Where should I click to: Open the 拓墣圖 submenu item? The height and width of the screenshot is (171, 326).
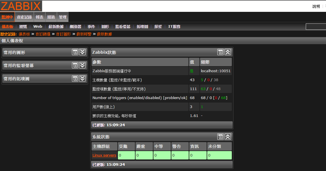click(142, 27)
